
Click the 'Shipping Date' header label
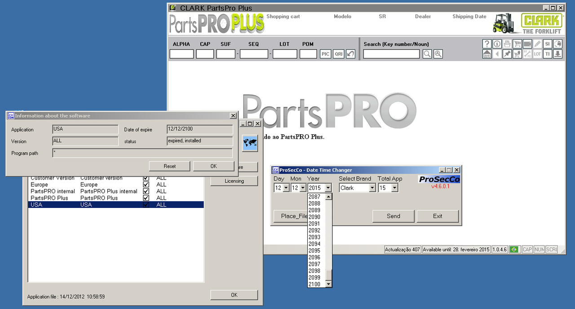tap(469, 17)
